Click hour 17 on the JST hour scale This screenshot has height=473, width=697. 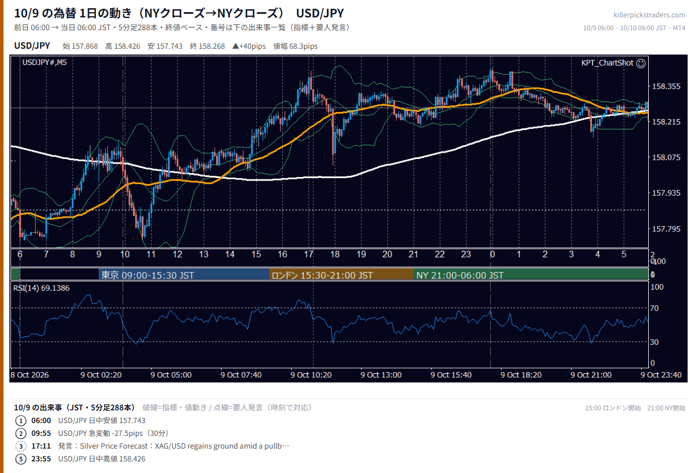(x=308, y=255)
